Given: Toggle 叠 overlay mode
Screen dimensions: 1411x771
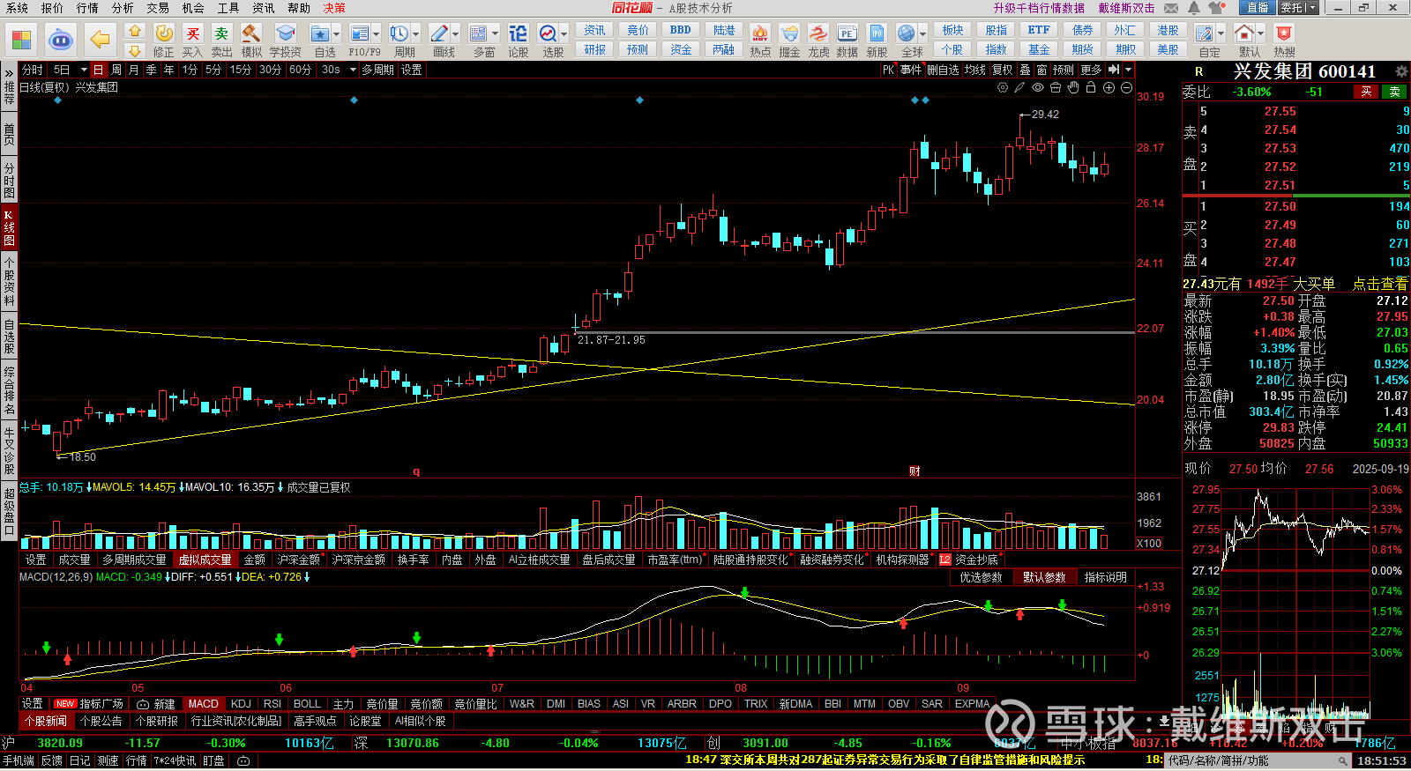Looking at the screenshot, I should (1025, 70).
